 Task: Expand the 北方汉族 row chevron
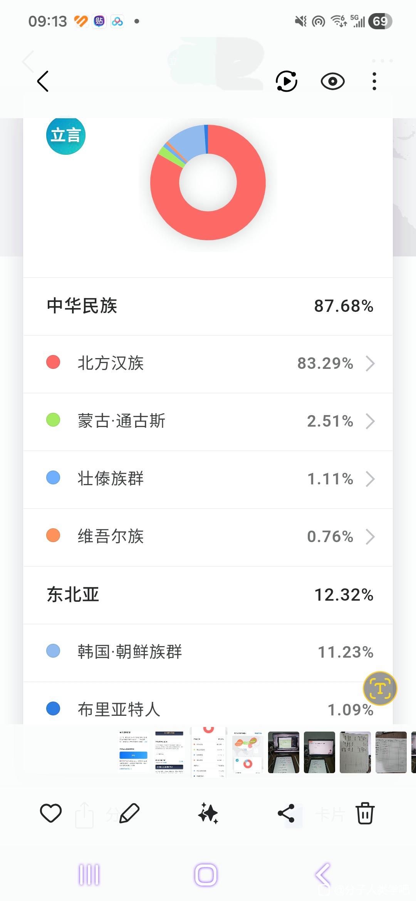tap(370, 363)
